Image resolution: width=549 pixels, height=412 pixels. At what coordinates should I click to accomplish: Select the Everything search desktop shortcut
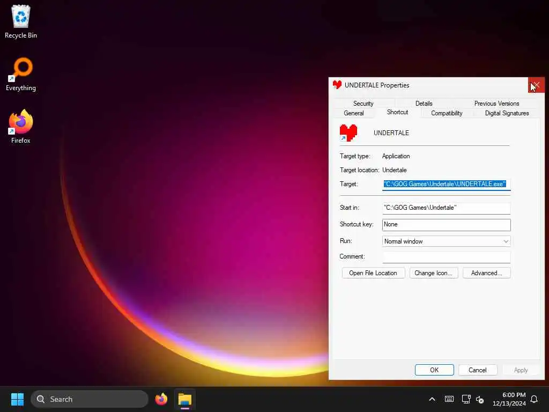coord(21,74)
